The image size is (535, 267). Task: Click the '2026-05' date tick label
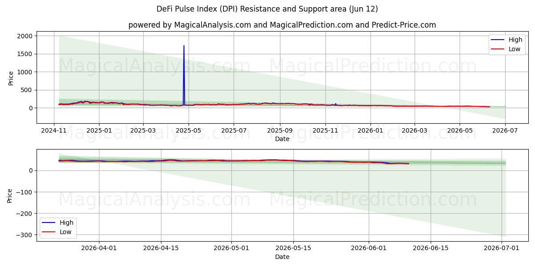pos(460,131)
